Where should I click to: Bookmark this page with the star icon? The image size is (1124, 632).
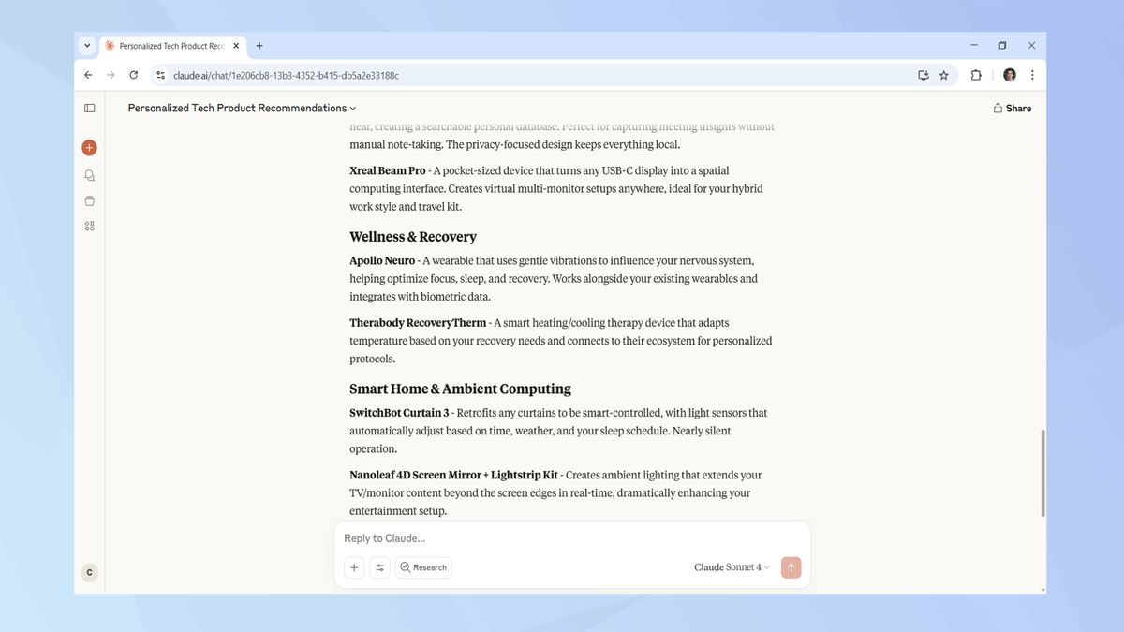click(943, 75)
